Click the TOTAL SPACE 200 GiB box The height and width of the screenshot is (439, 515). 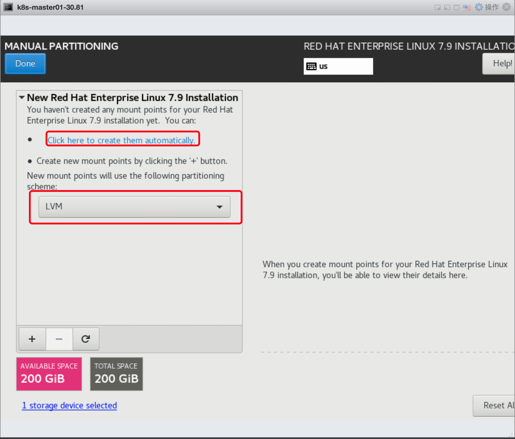coord(116,374)
